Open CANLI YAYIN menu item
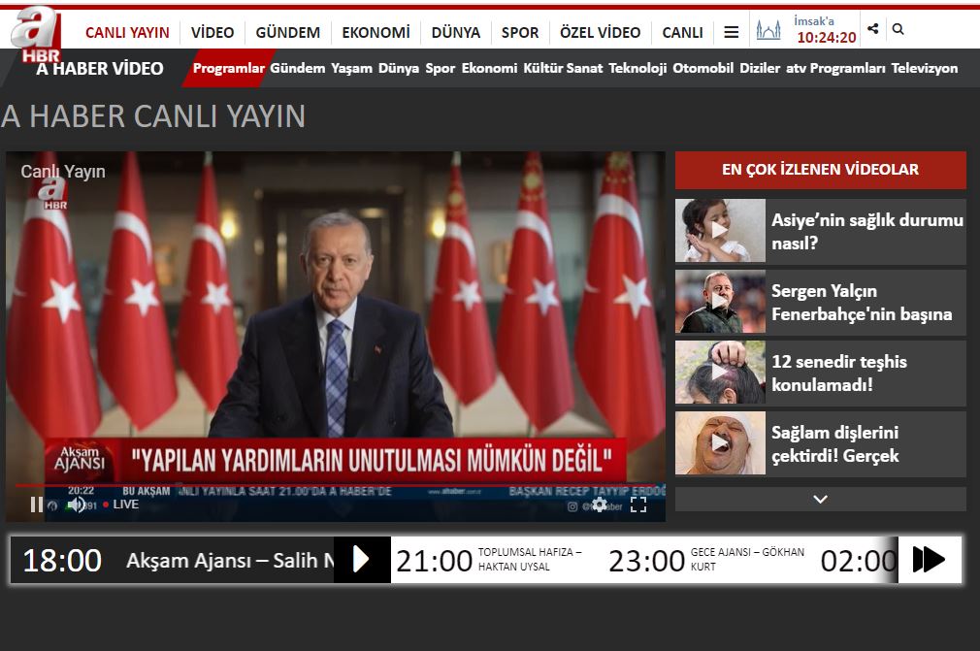 (127, 32)
